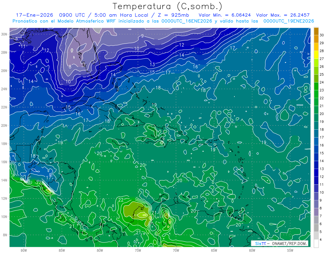Viewport: 329px width, 254px height.
Task: Pick the legend swatch between 11 and 12
Action: (316, 181)
